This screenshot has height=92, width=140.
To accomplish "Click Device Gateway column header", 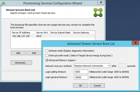I will pyautogui.click(x=83, y=33).
